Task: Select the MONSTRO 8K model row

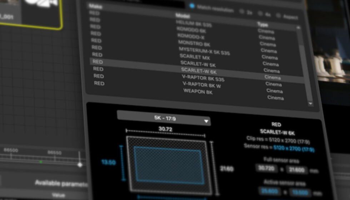Action: pos(194,43)
